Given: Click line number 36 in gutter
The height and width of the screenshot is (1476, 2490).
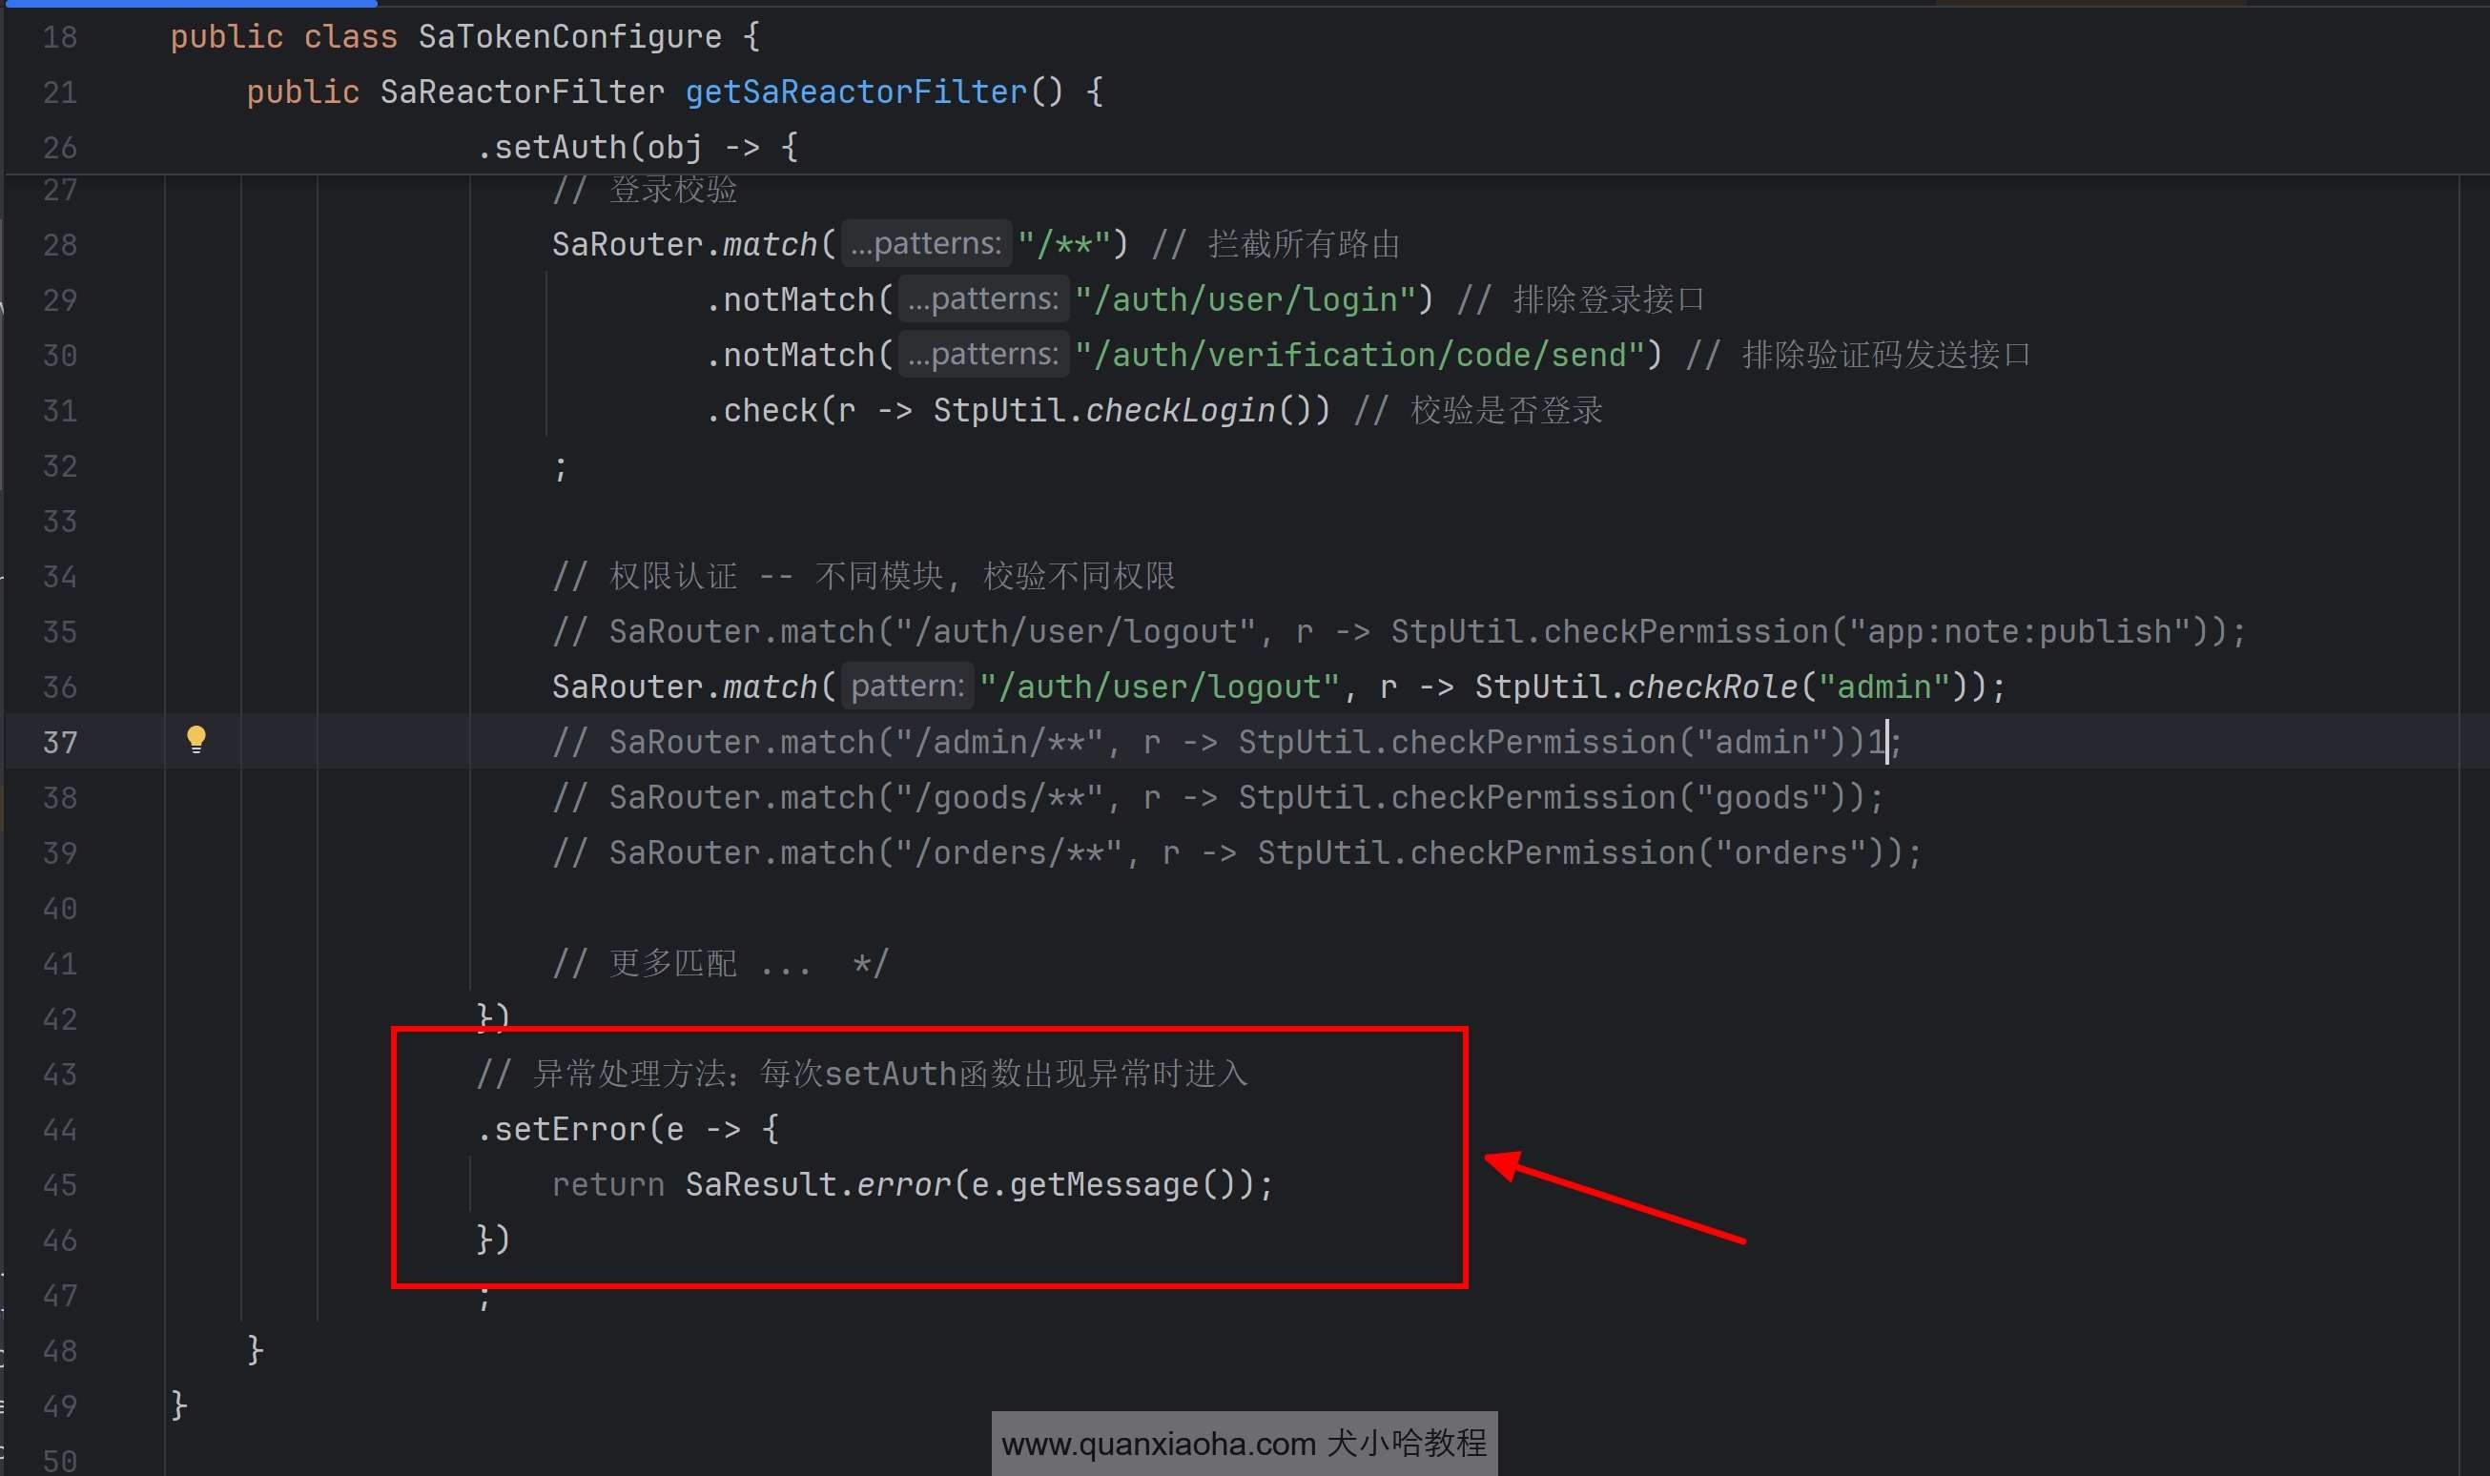Looking at the screenshot, I should click(60, 687).
